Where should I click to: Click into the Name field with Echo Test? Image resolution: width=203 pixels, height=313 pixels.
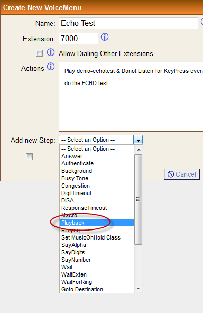[128, 23]
